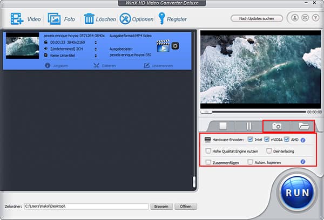The image size is (324, 220).
Task: Click the Löschen trash can icon
Action: pyautogui.click(x=89, y=19)
